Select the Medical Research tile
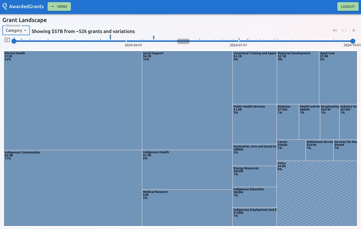The image size is (361, 229). pyautogui.click(x=187, y=208)
